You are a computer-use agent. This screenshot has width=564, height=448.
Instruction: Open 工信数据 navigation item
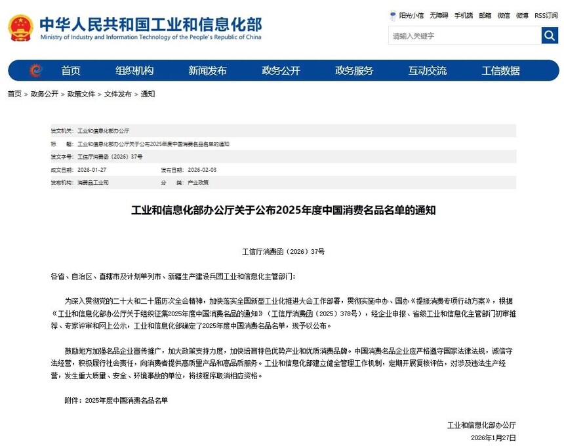point(500,70)
